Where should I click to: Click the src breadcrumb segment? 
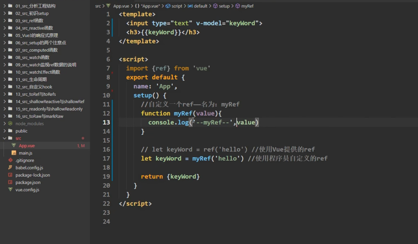click(x=98, y=6)
